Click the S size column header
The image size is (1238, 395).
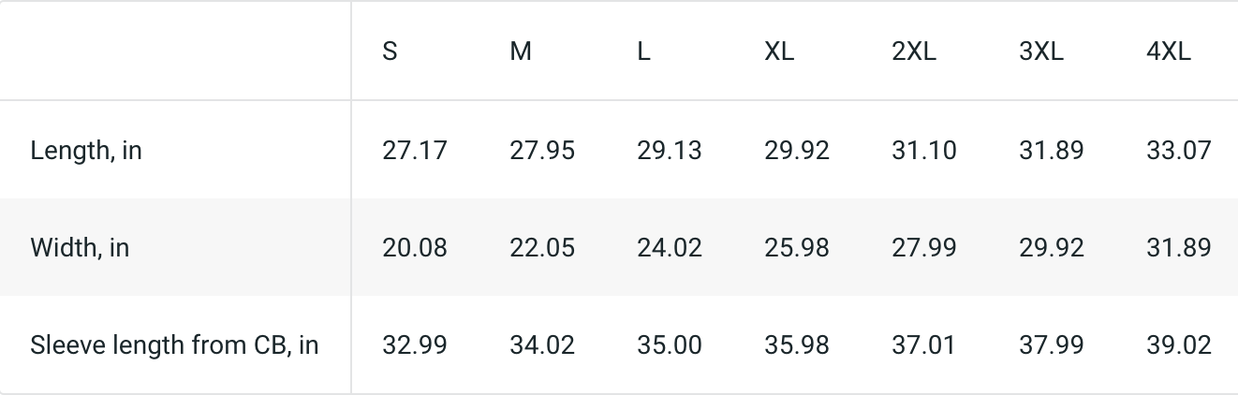390,51
